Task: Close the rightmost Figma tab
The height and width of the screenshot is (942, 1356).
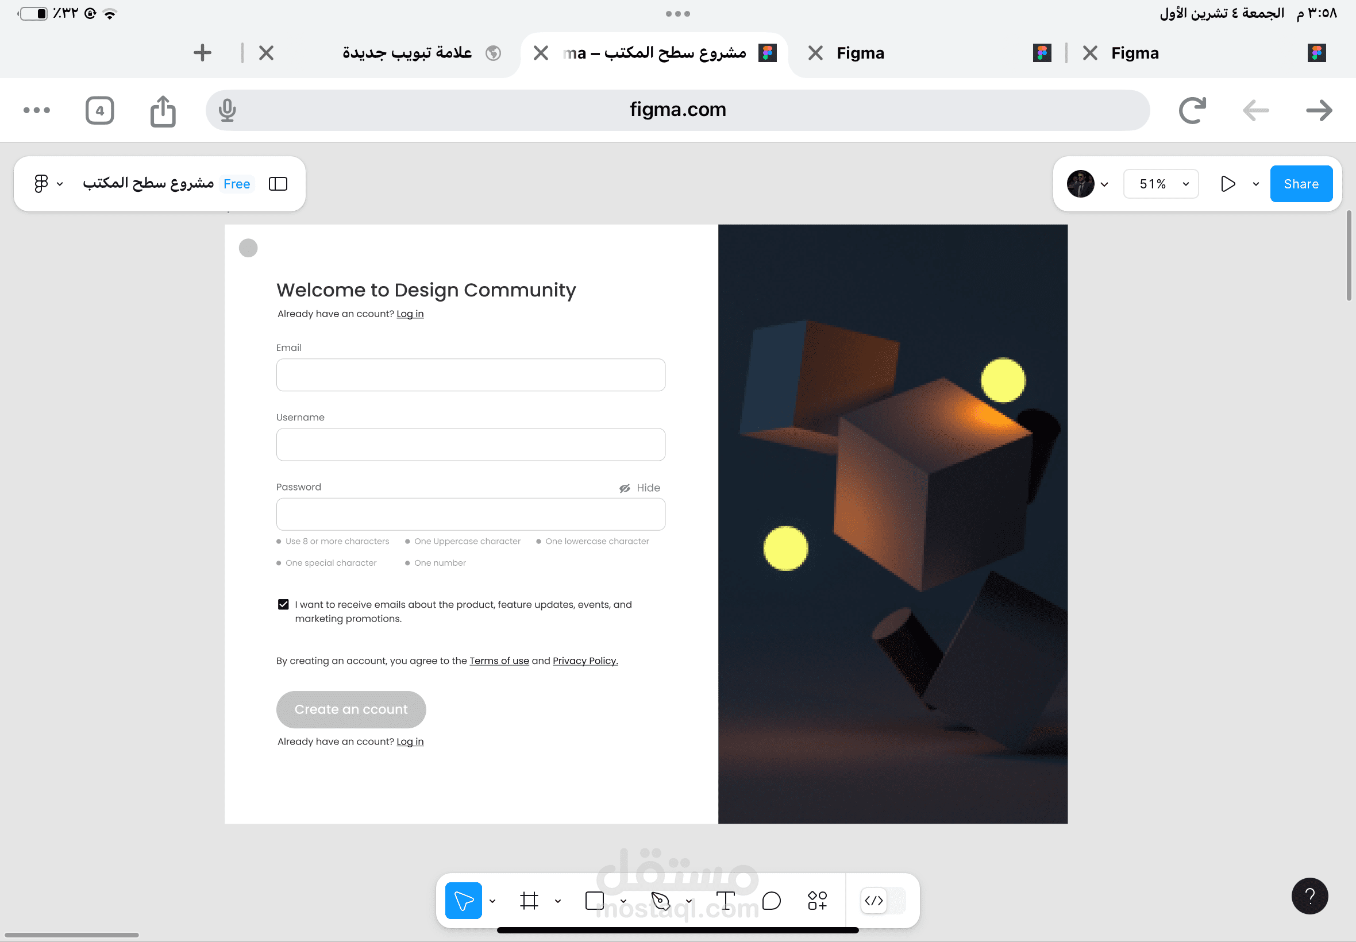Action: coord(1091,53)
